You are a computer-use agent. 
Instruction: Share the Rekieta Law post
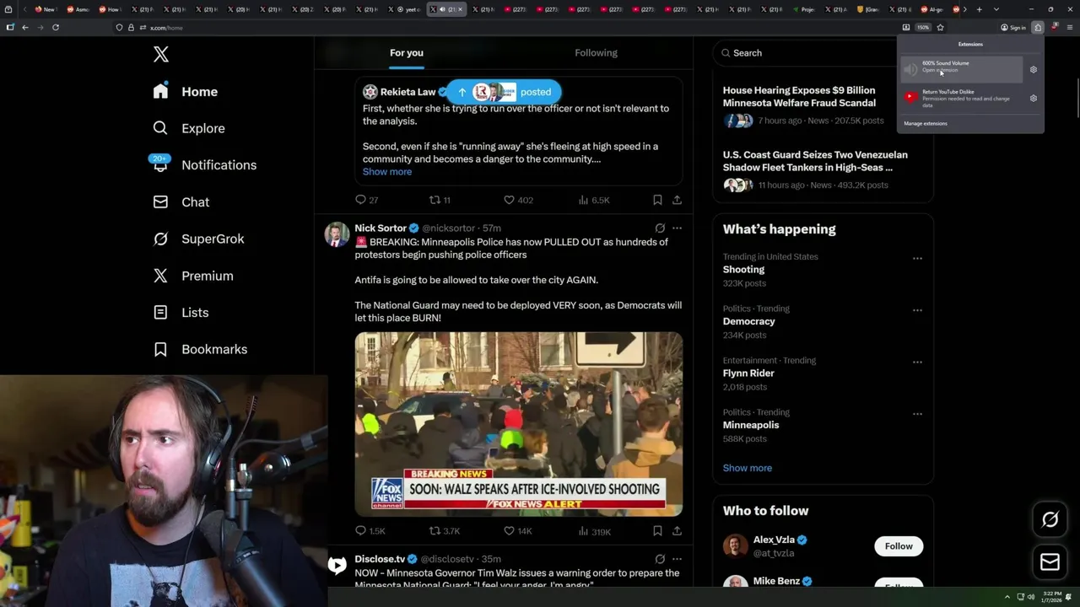point(677,200)
